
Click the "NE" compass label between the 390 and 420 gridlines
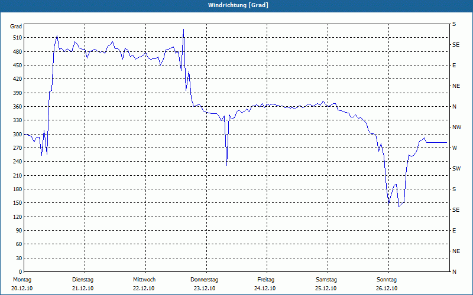pos(456,86)
